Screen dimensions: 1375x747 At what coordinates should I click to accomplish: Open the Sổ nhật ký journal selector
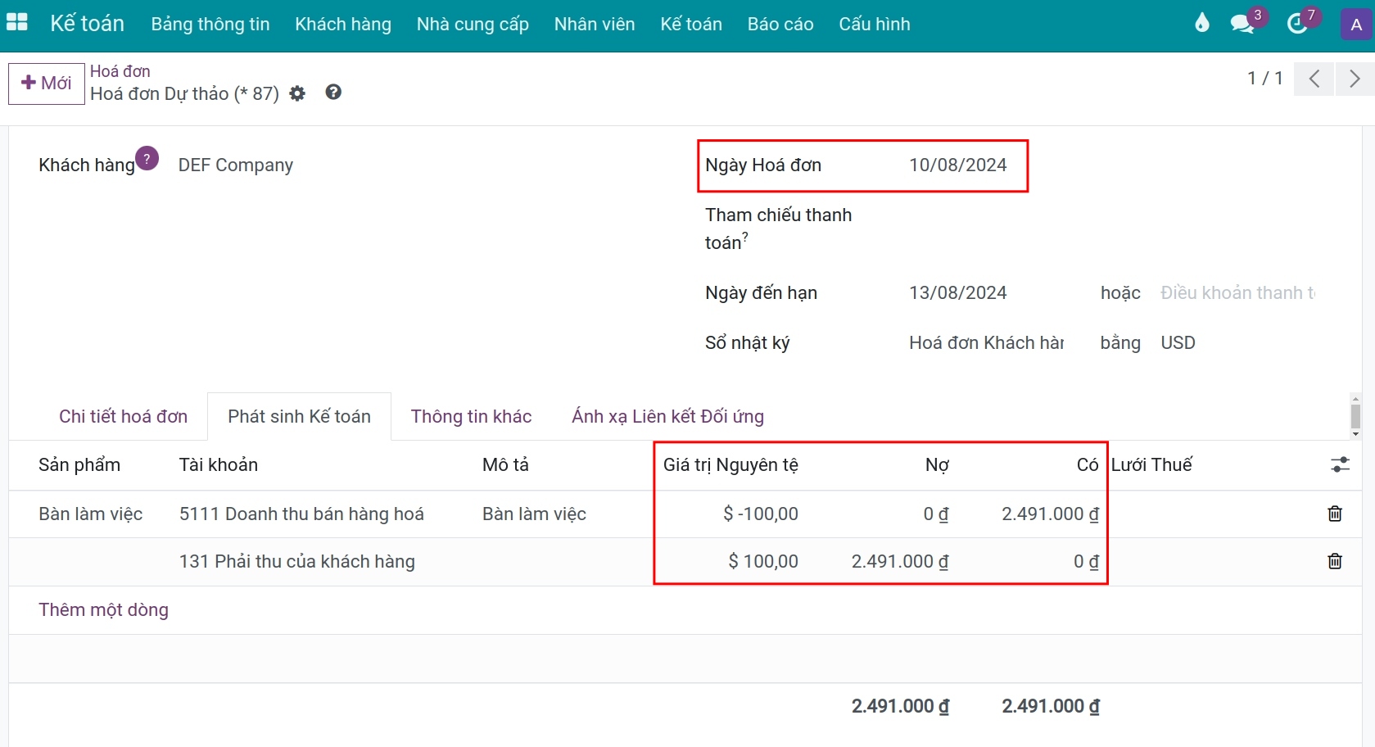pos(986,342)
